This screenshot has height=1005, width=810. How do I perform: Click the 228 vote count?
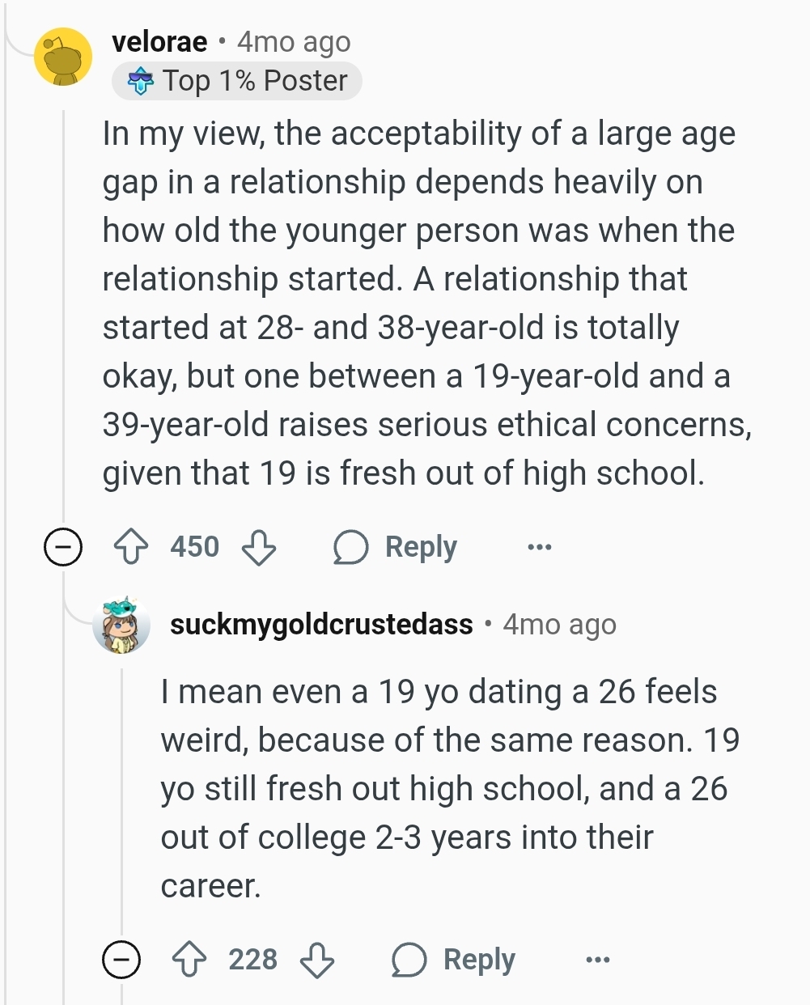pos(252,960)
